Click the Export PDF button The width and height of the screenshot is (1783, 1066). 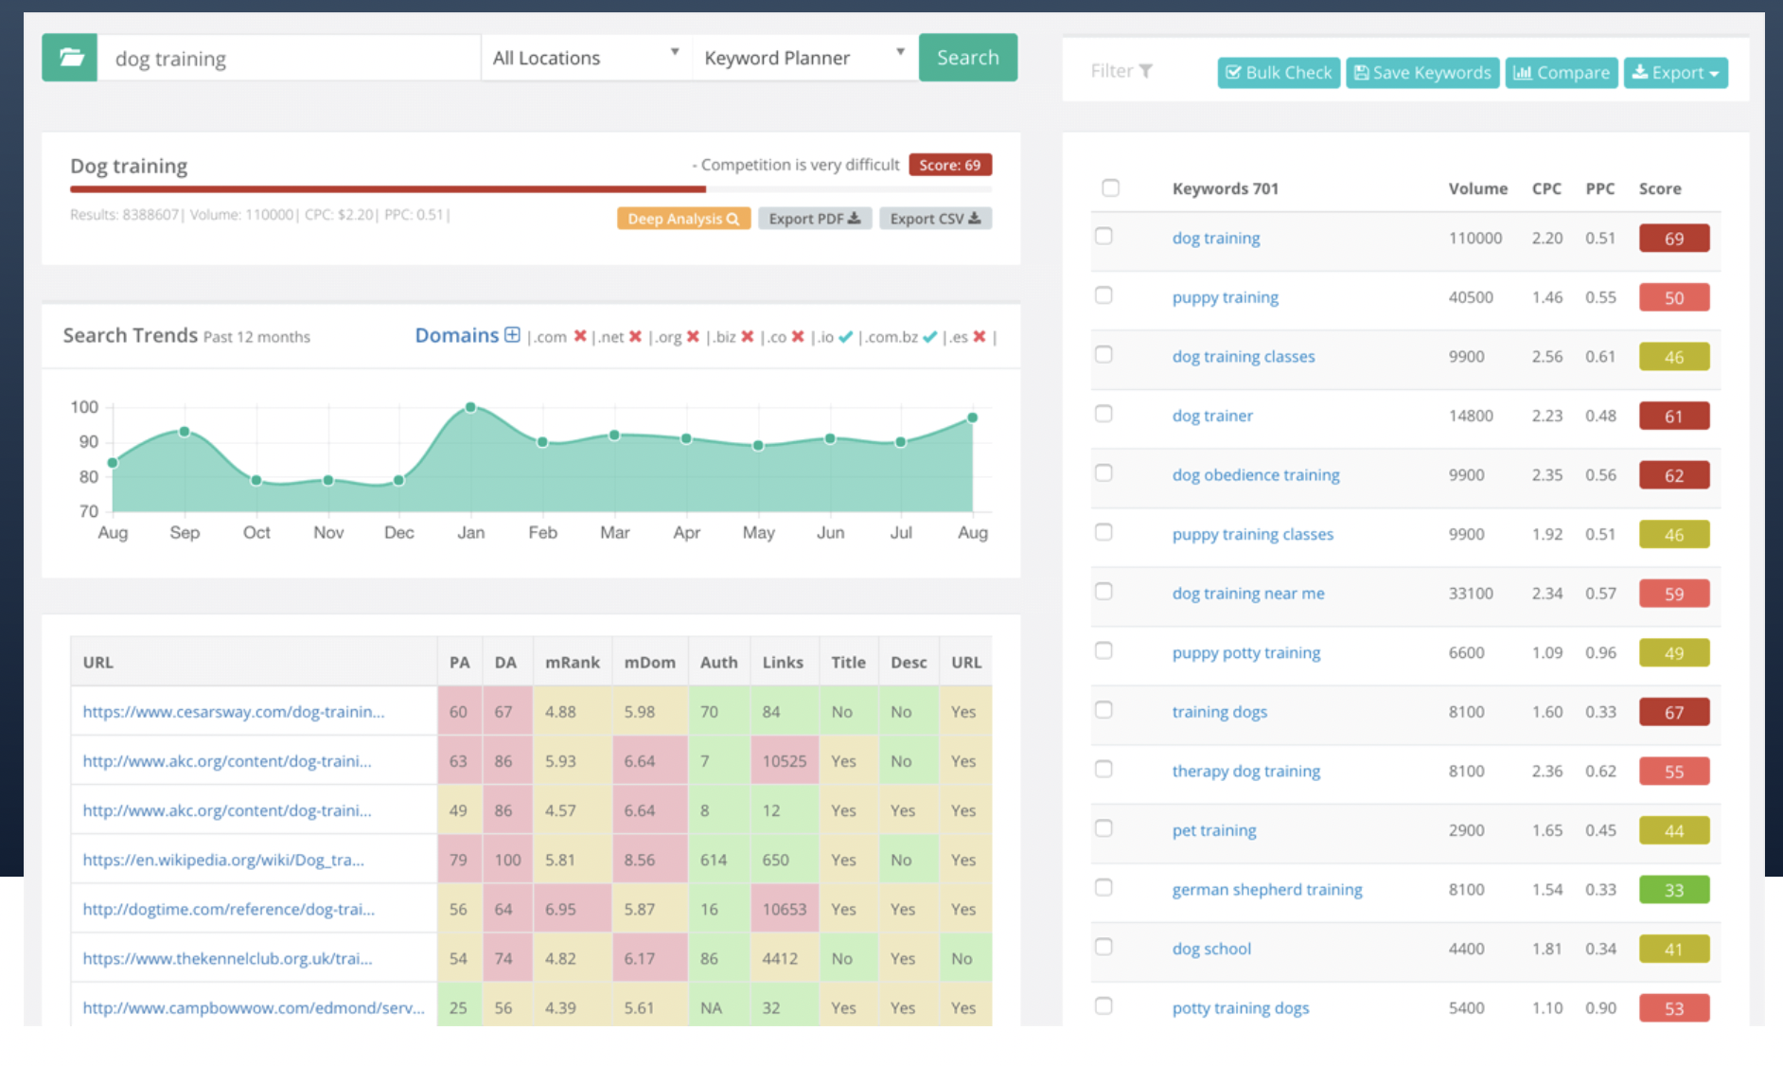coord(815,219)
